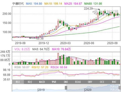Click the MA20: 184.67 legend label
The width and height of the screenshot is (121, 92).
(73, 4)
